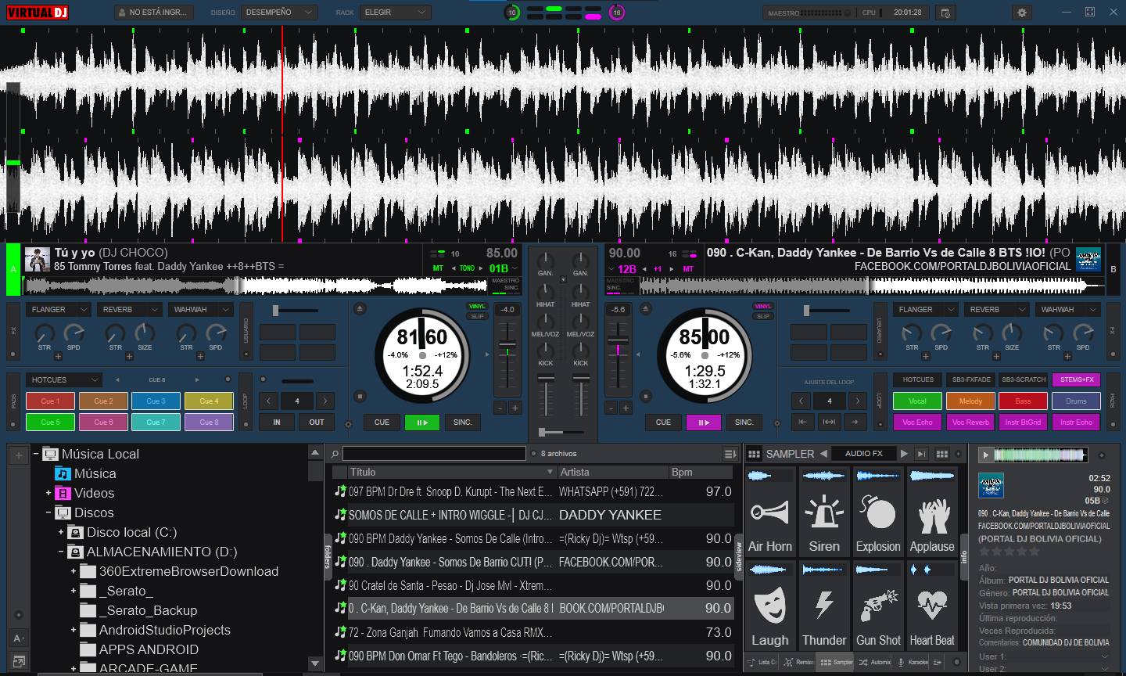The image size is (1126, 676).
Task: Open the HOTCUES pad mode dropdown on deck A
Action: [x=64, y=380]
